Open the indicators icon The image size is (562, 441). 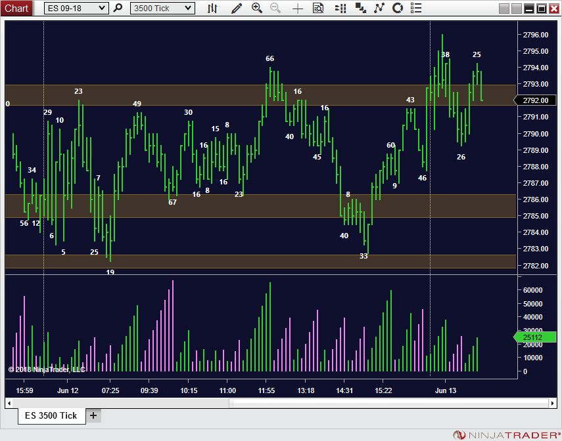(379, 8)
